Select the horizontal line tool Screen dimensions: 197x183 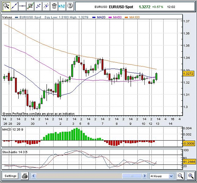click(x=22, y=6)
